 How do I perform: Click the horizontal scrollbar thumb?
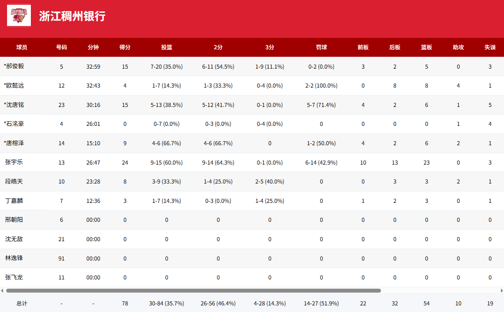pyautogui.click(x=193, y=290)
